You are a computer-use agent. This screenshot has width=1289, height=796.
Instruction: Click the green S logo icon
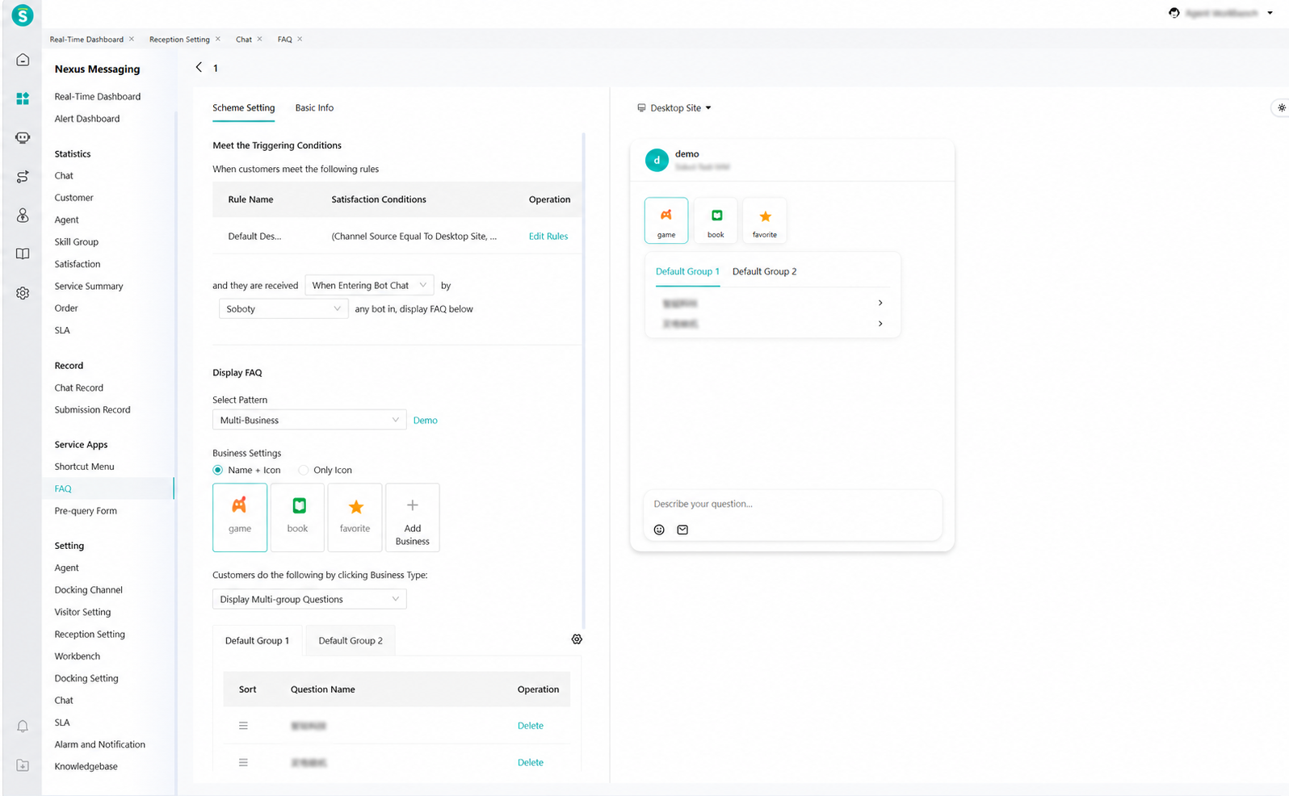tap(23, 15)
